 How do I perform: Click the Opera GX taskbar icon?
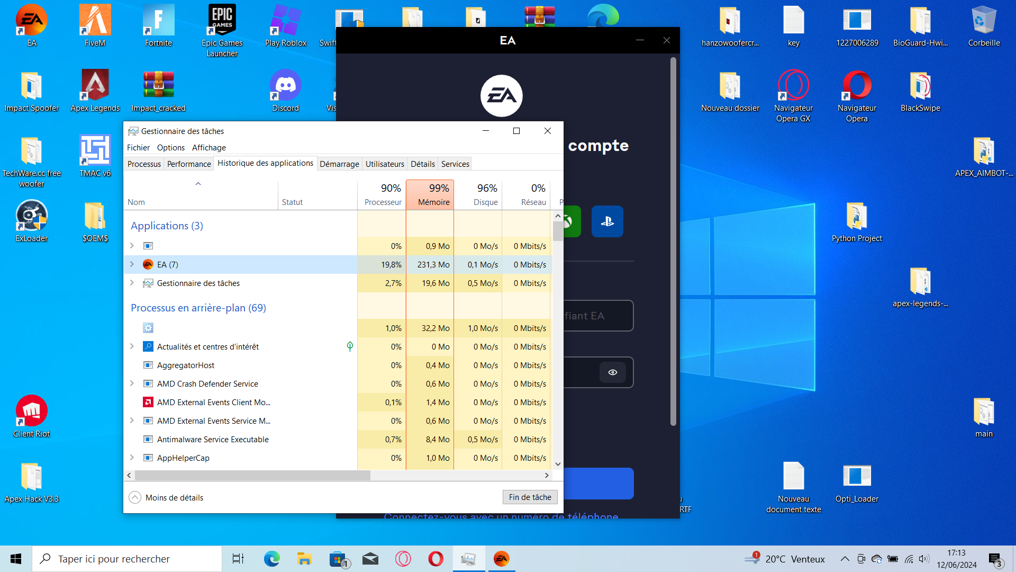403,559
